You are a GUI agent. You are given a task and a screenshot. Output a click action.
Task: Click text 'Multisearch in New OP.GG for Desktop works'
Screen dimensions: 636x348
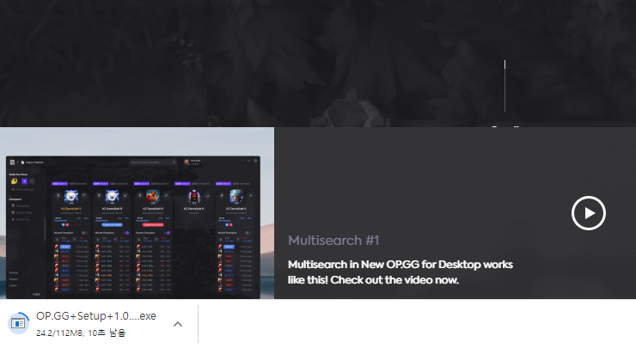pyautogui.click(x=401, y=265)
